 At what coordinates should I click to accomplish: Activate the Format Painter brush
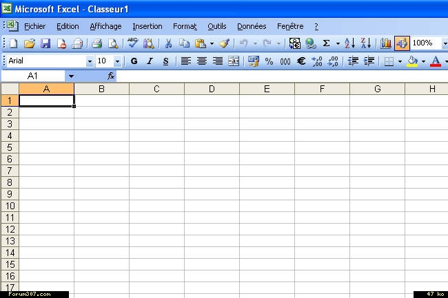[224, 43]
